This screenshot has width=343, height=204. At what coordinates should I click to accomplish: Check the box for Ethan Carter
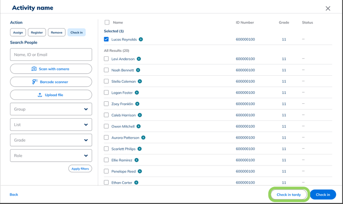106,183
